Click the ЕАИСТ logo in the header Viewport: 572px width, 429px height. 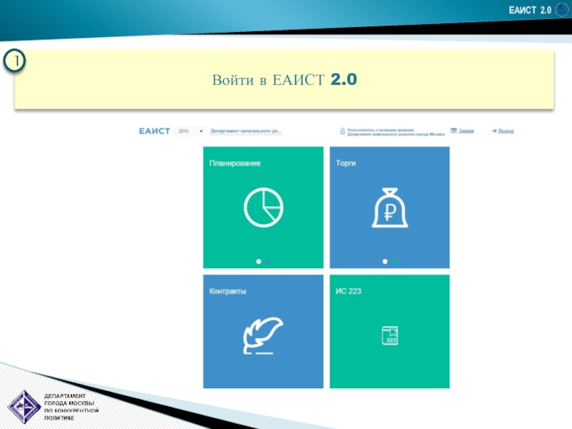tap(154, 131)
